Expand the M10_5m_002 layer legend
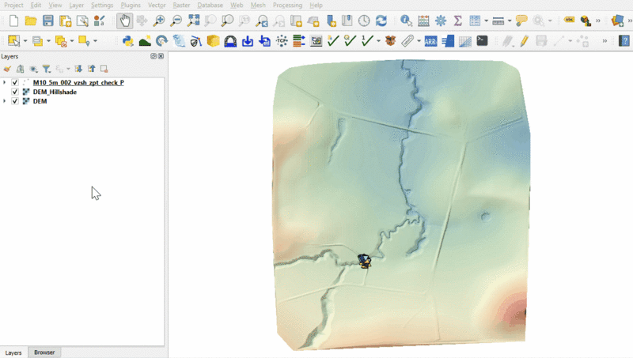Image resolution: width=633 pixels, height=358 pixels. pos(5,82)
